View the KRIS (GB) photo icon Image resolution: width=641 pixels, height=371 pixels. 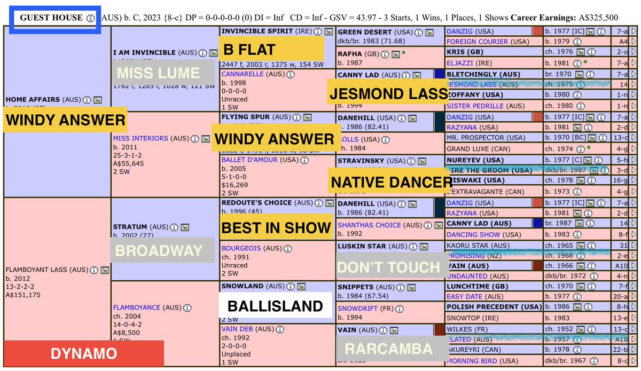[580, 52]
